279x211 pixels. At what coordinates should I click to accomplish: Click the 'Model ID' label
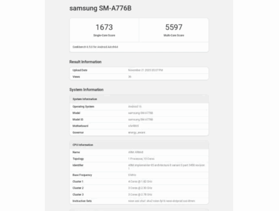click(x=78, y=119)
